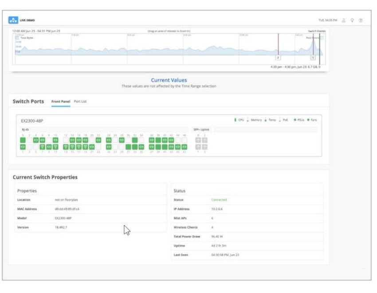
Task: Select the PSUs health indicator
Action: [x=295, y=120]
